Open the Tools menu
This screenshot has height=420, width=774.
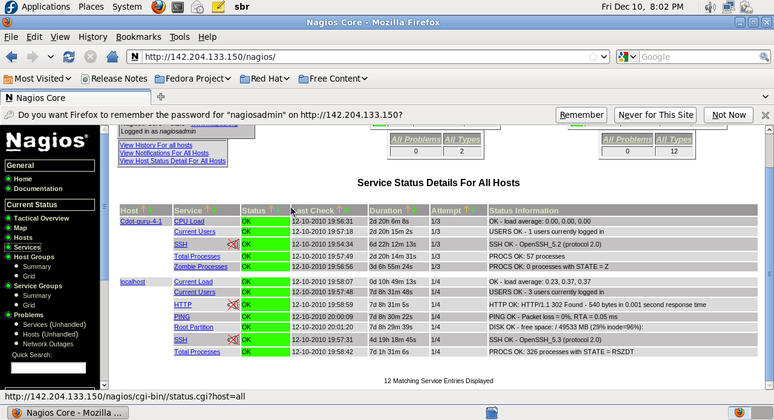coord(180,37)
